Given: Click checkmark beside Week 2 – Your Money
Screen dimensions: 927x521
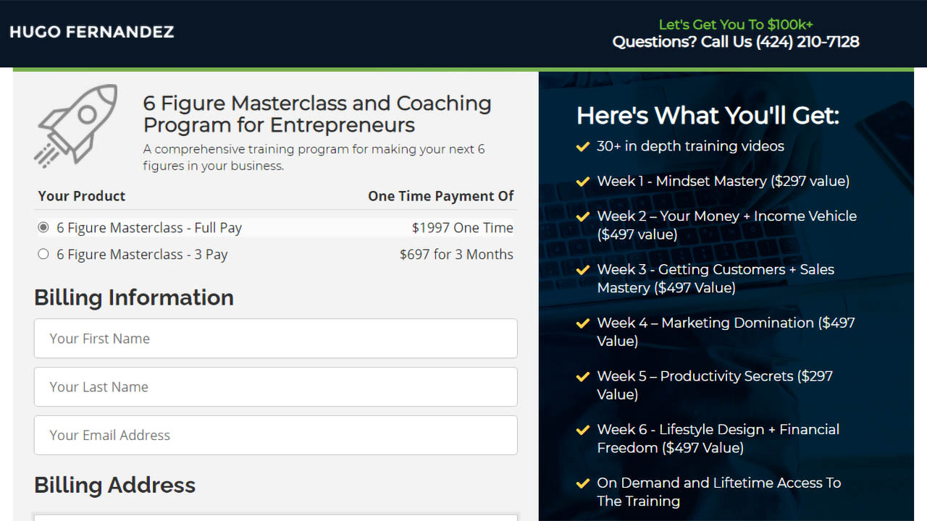Looking at the screenshot, I should pos(583,216).
